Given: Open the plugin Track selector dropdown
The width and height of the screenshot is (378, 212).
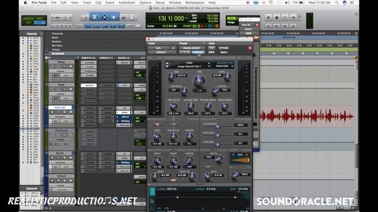Looking at the screenshot, I should (x=159, y=48).
